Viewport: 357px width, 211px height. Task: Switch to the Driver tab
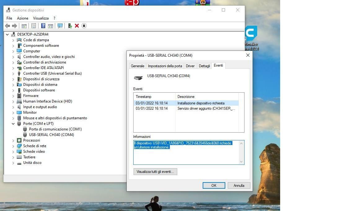(x=190, y=66)
